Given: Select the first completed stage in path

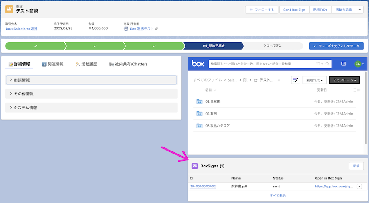Looking at the screenshot, I should coord(35,46).
